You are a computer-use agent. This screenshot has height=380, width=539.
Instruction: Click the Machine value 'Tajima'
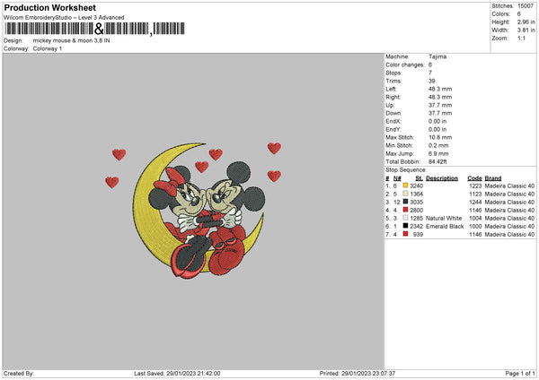coord(437,56)
